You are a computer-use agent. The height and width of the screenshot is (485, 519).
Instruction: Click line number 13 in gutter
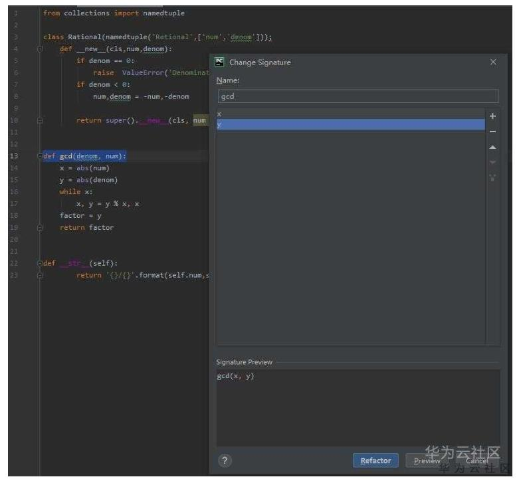(x=14, y=156)
